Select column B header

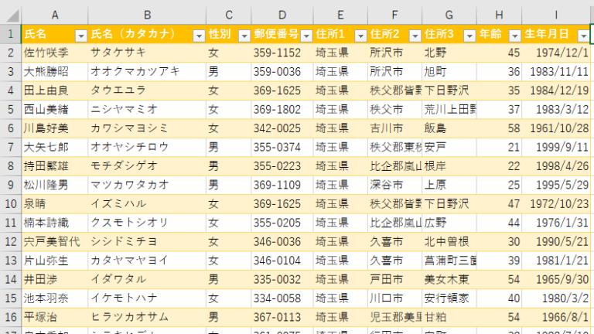pos(147,15)
